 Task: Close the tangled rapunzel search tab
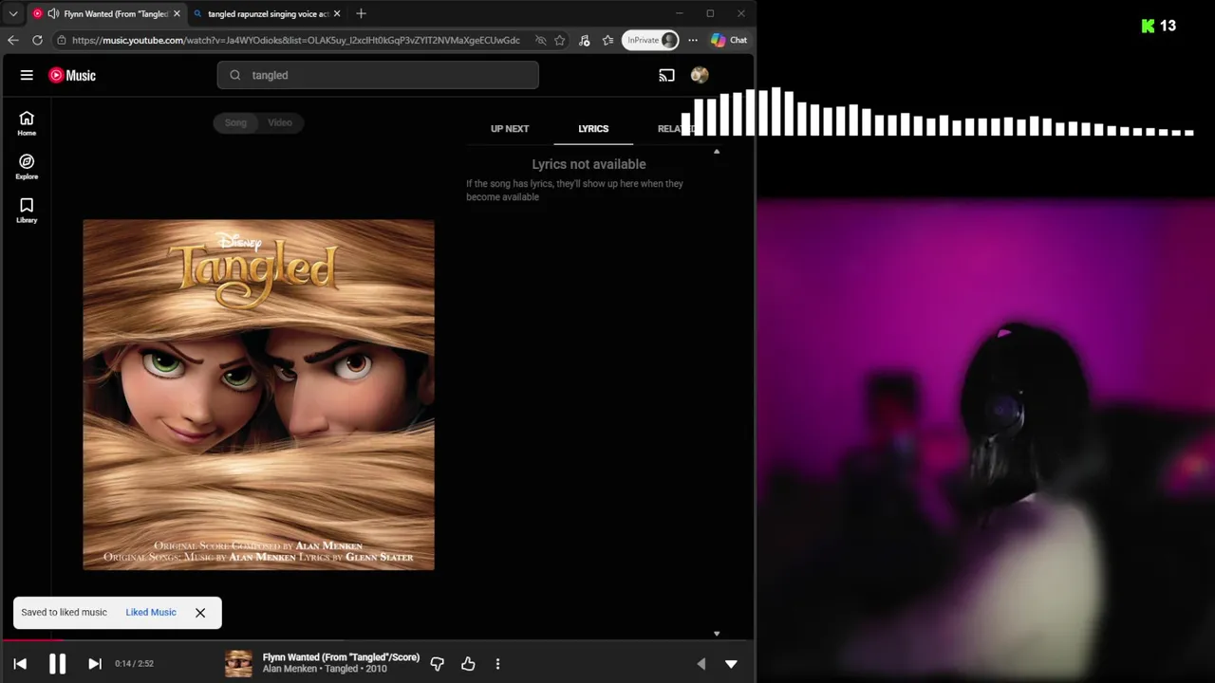pos(337,13)
